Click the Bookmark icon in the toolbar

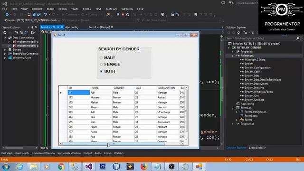[x=196, y=15]
